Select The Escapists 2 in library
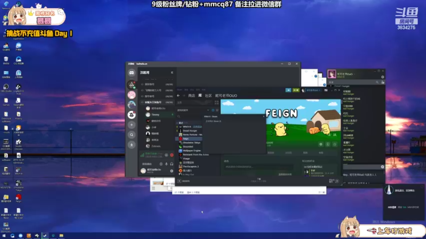Viewport: 426px width, 239px height. tap(190, 166)
